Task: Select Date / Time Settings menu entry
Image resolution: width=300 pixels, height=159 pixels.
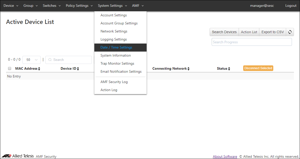Action: [x=116, y=47]
